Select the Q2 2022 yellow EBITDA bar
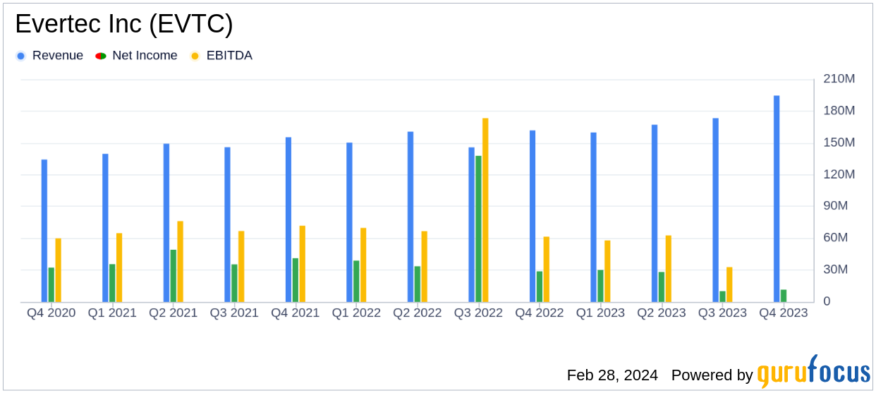876x393 pixels. click(x=425, y=267)
